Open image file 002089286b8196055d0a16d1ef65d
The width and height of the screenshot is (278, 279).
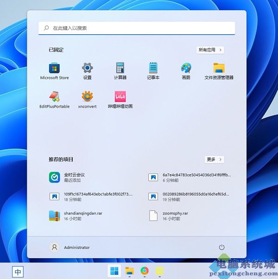tap(189, 197)
